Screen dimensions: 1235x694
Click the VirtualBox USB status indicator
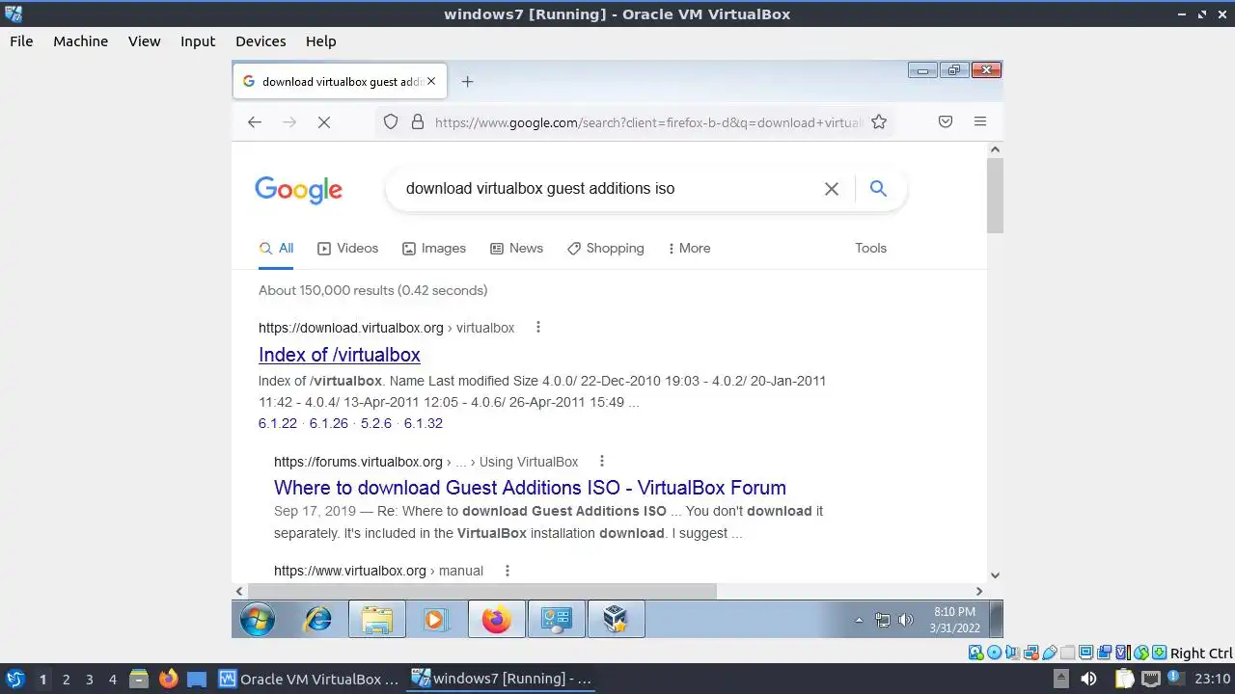(x=1050, y=654)
